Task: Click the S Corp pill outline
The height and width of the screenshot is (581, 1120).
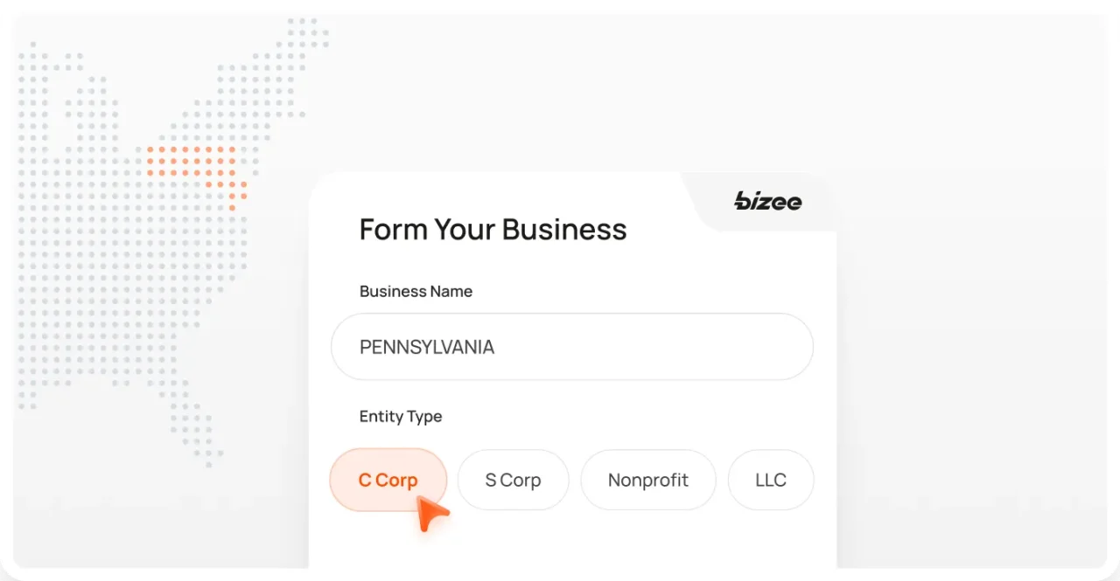Action: pyautogui.click(x=513, y=480)
